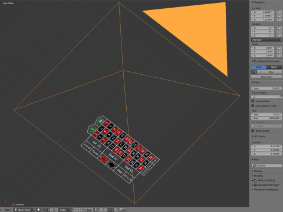
Task: Select the Scene grease pencil tab
Action: pyautogui.click(x=259, y=67)
